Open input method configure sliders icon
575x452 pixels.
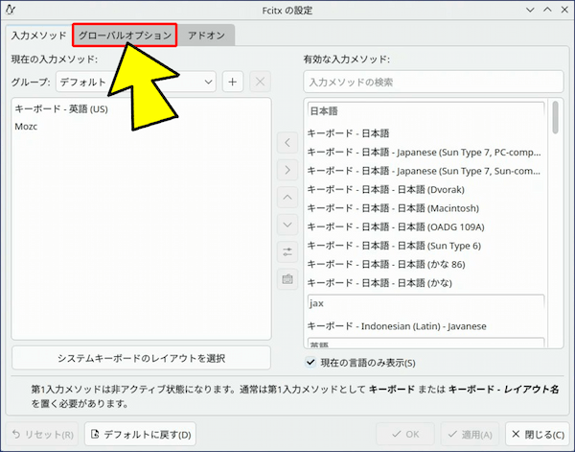287,252
